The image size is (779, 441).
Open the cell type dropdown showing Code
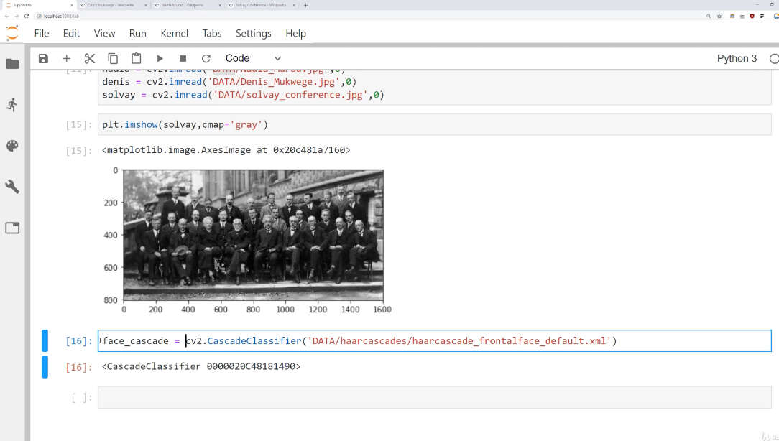(254, 59)
